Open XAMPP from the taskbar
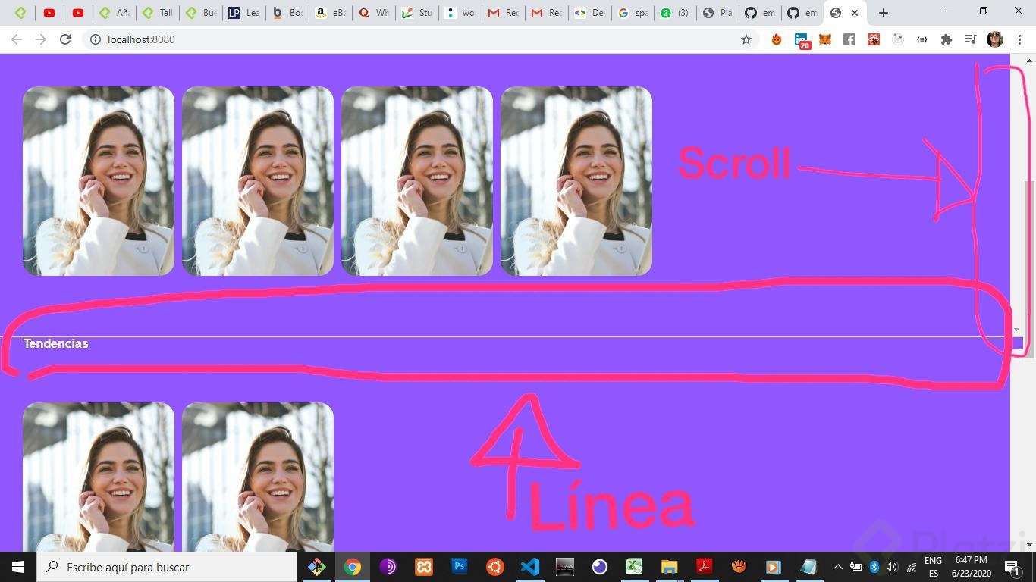This screenshot has height=582, width=1036. tap(423, 567)
